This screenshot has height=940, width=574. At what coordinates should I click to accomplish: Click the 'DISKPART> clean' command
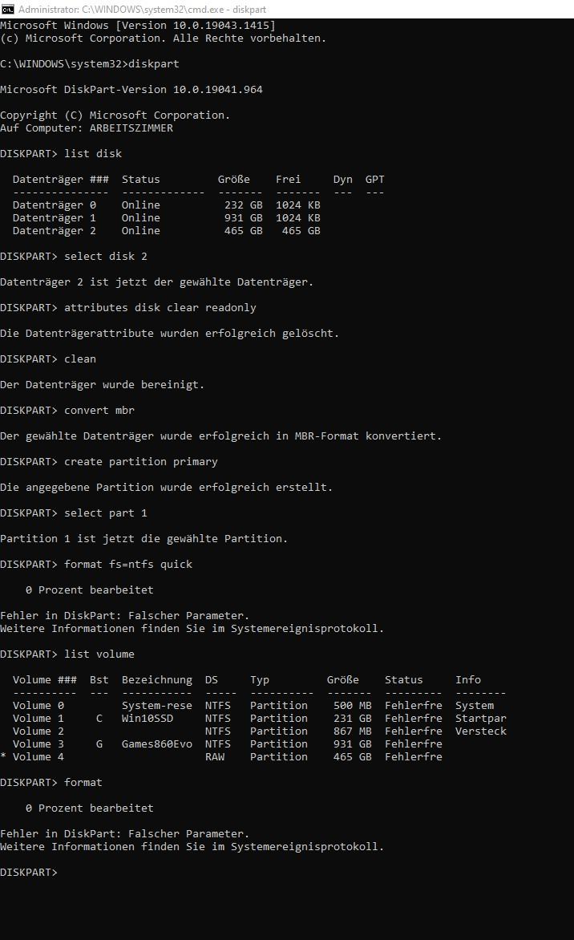coord(48,359)
